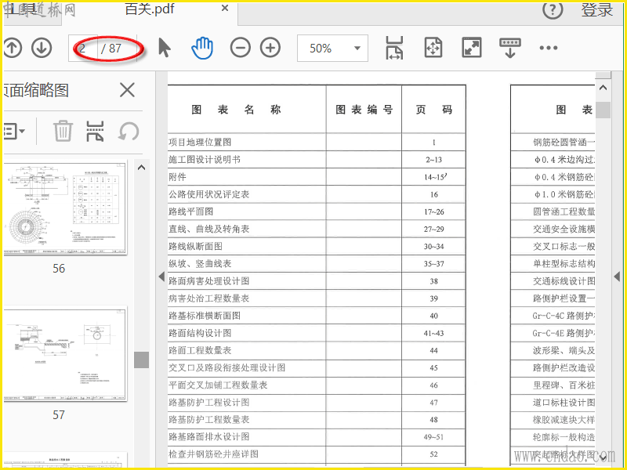Click the 路基标准横断面图 row
This screenshot has height=470, width=627.
click(317, 316)
